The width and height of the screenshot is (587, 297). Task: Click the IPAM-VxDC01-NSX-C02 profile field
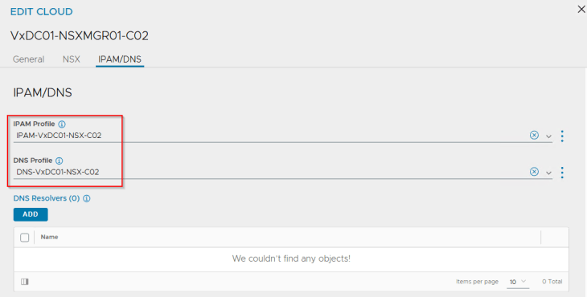point(271,136)
